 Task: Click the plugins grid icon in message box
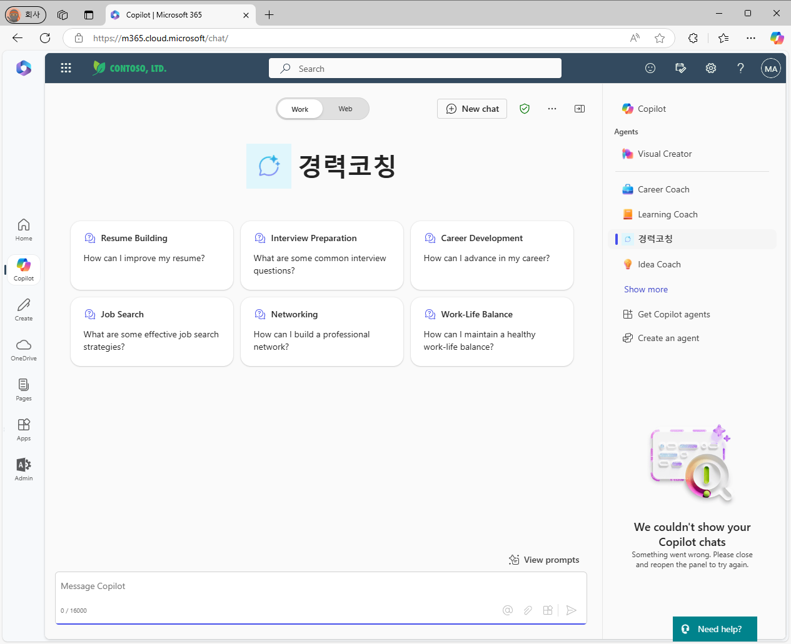click(548, 610)
